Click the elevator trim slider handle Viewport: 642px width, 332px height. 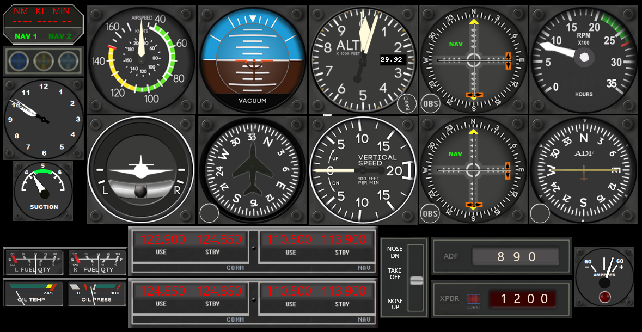[x=416, y=280]
